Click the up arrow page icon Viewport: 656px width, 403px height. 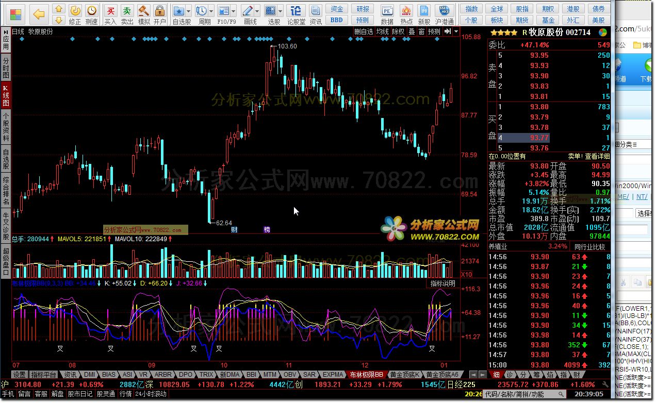pos(59,9)
